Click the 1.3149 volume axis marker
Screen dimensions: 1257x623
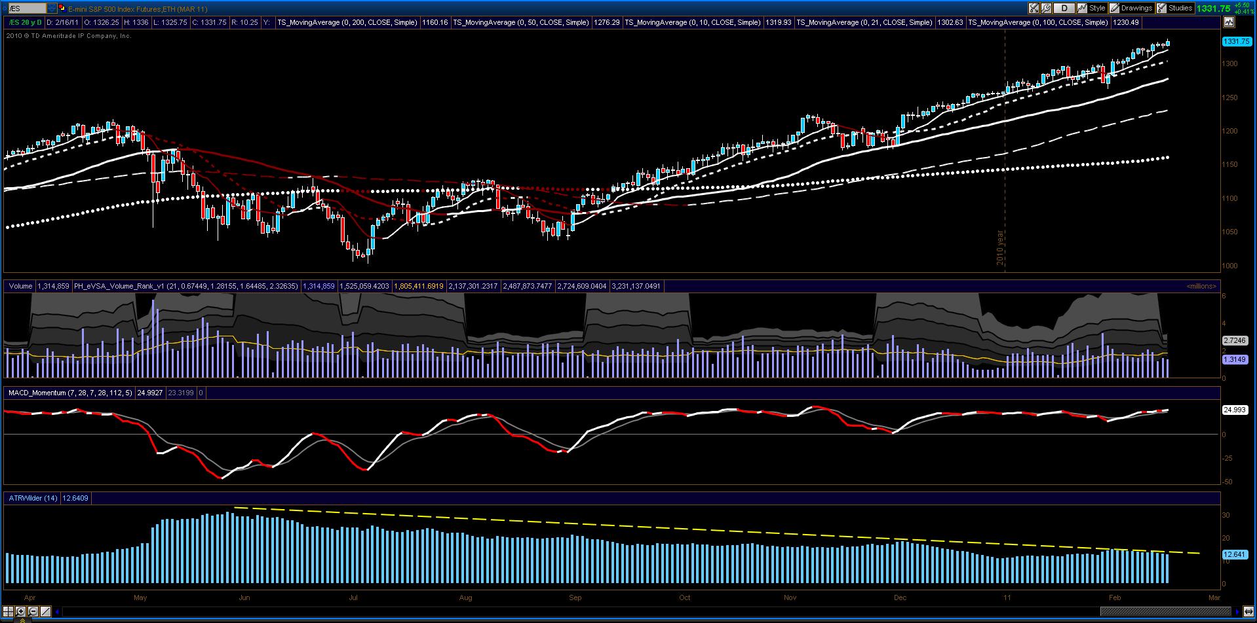(x=1235, y=359)
